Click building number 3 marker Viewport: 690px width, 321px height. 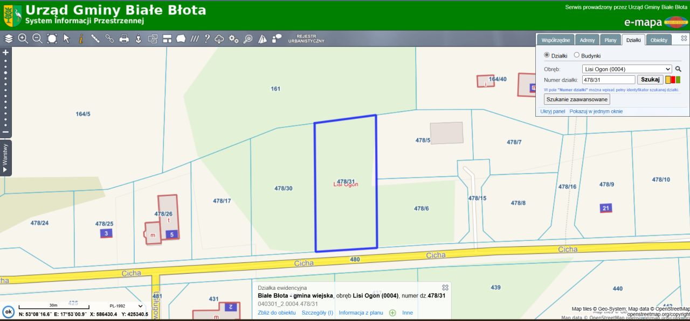(106, 233)
